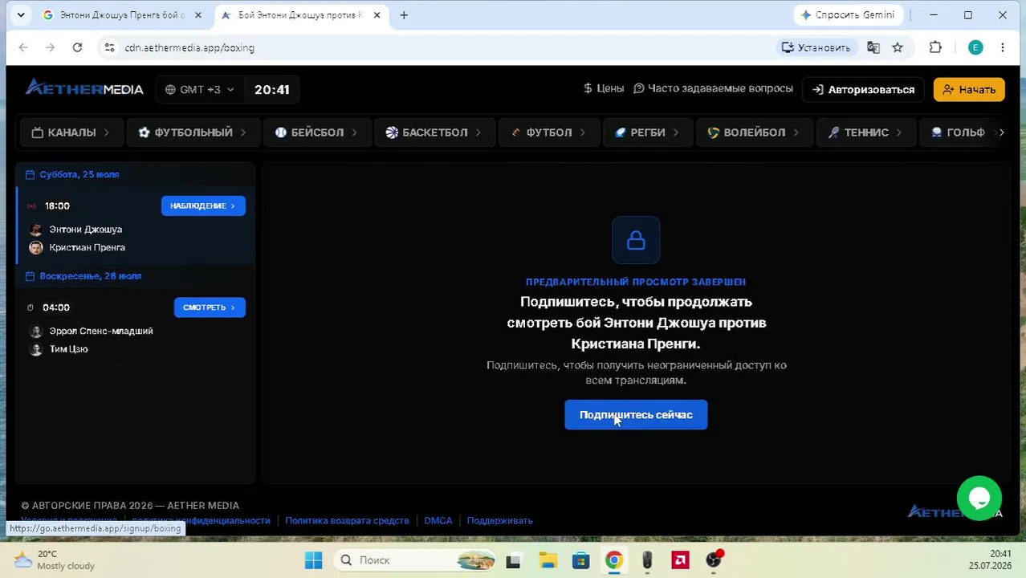
Task: Open Политика конфиденциальности footer link
Action: point(201,521)
